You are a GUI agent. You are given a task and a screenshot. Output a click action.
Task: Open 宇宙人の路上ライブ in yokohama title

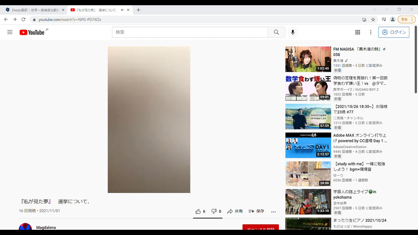tap(354, 195)
